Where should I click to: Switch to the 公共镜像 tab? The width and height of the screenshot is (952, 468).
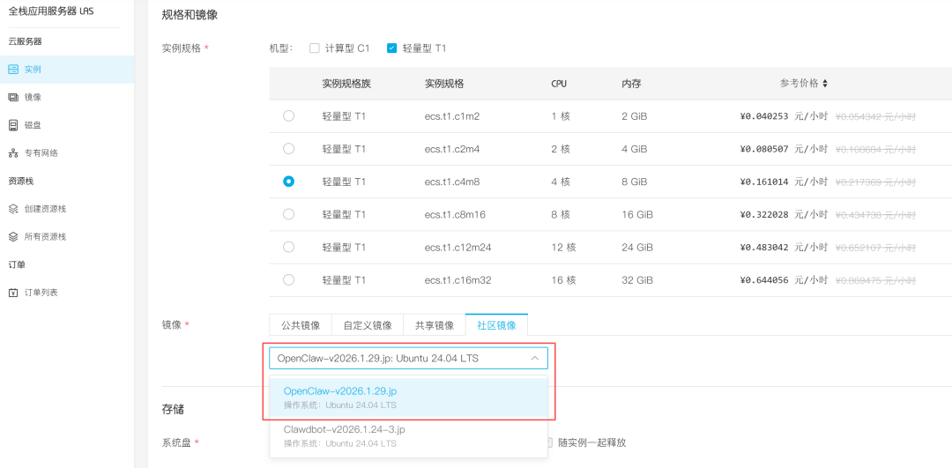pos(301,324)
